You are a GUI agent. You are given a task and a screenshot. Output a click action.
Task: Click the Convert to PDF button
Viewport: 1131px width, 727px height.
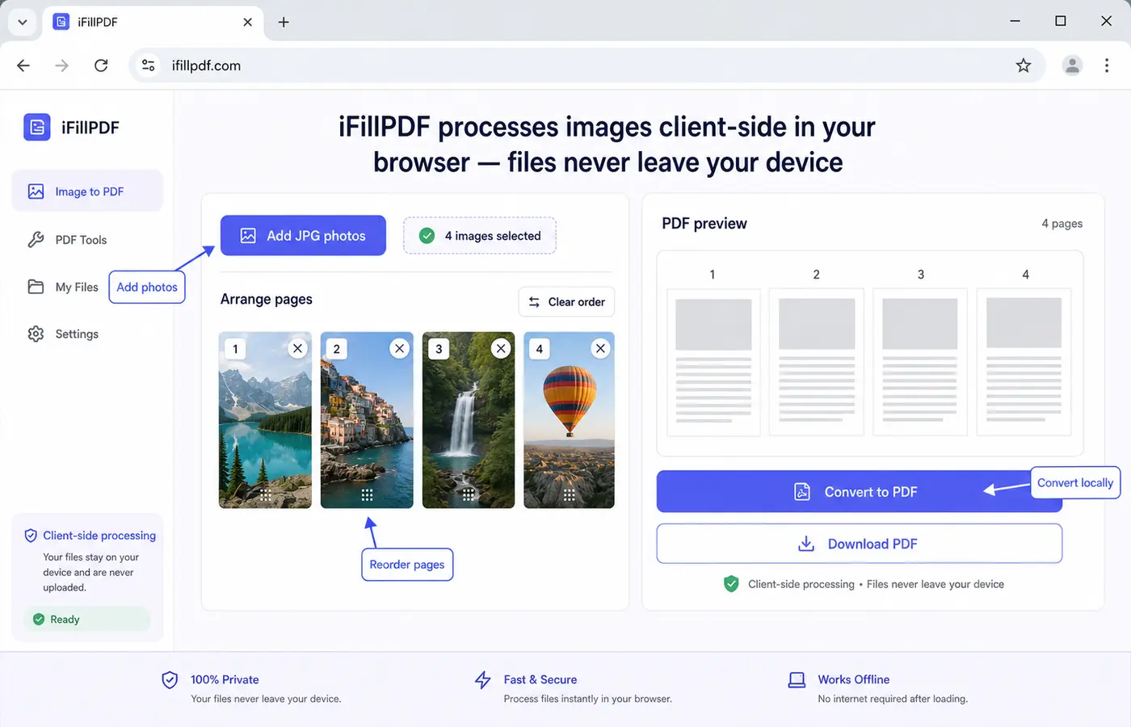(859, 492)
